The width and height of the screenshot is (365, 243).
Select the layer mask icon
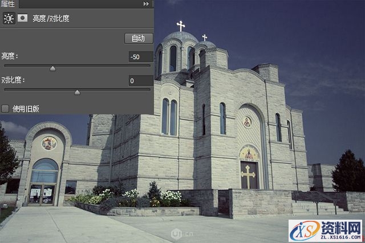pos(23,18)
